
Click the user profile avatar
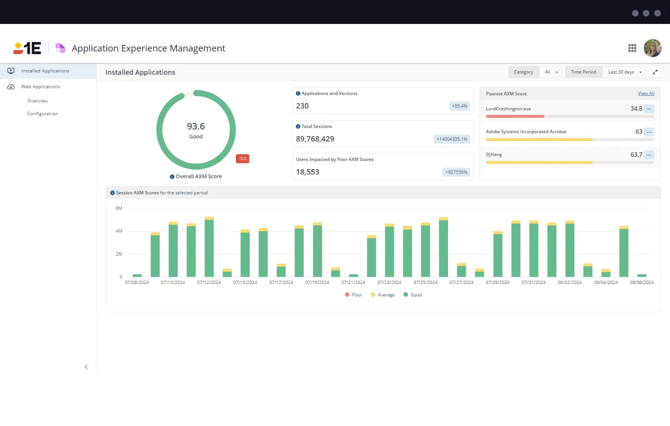pos(652,48)
